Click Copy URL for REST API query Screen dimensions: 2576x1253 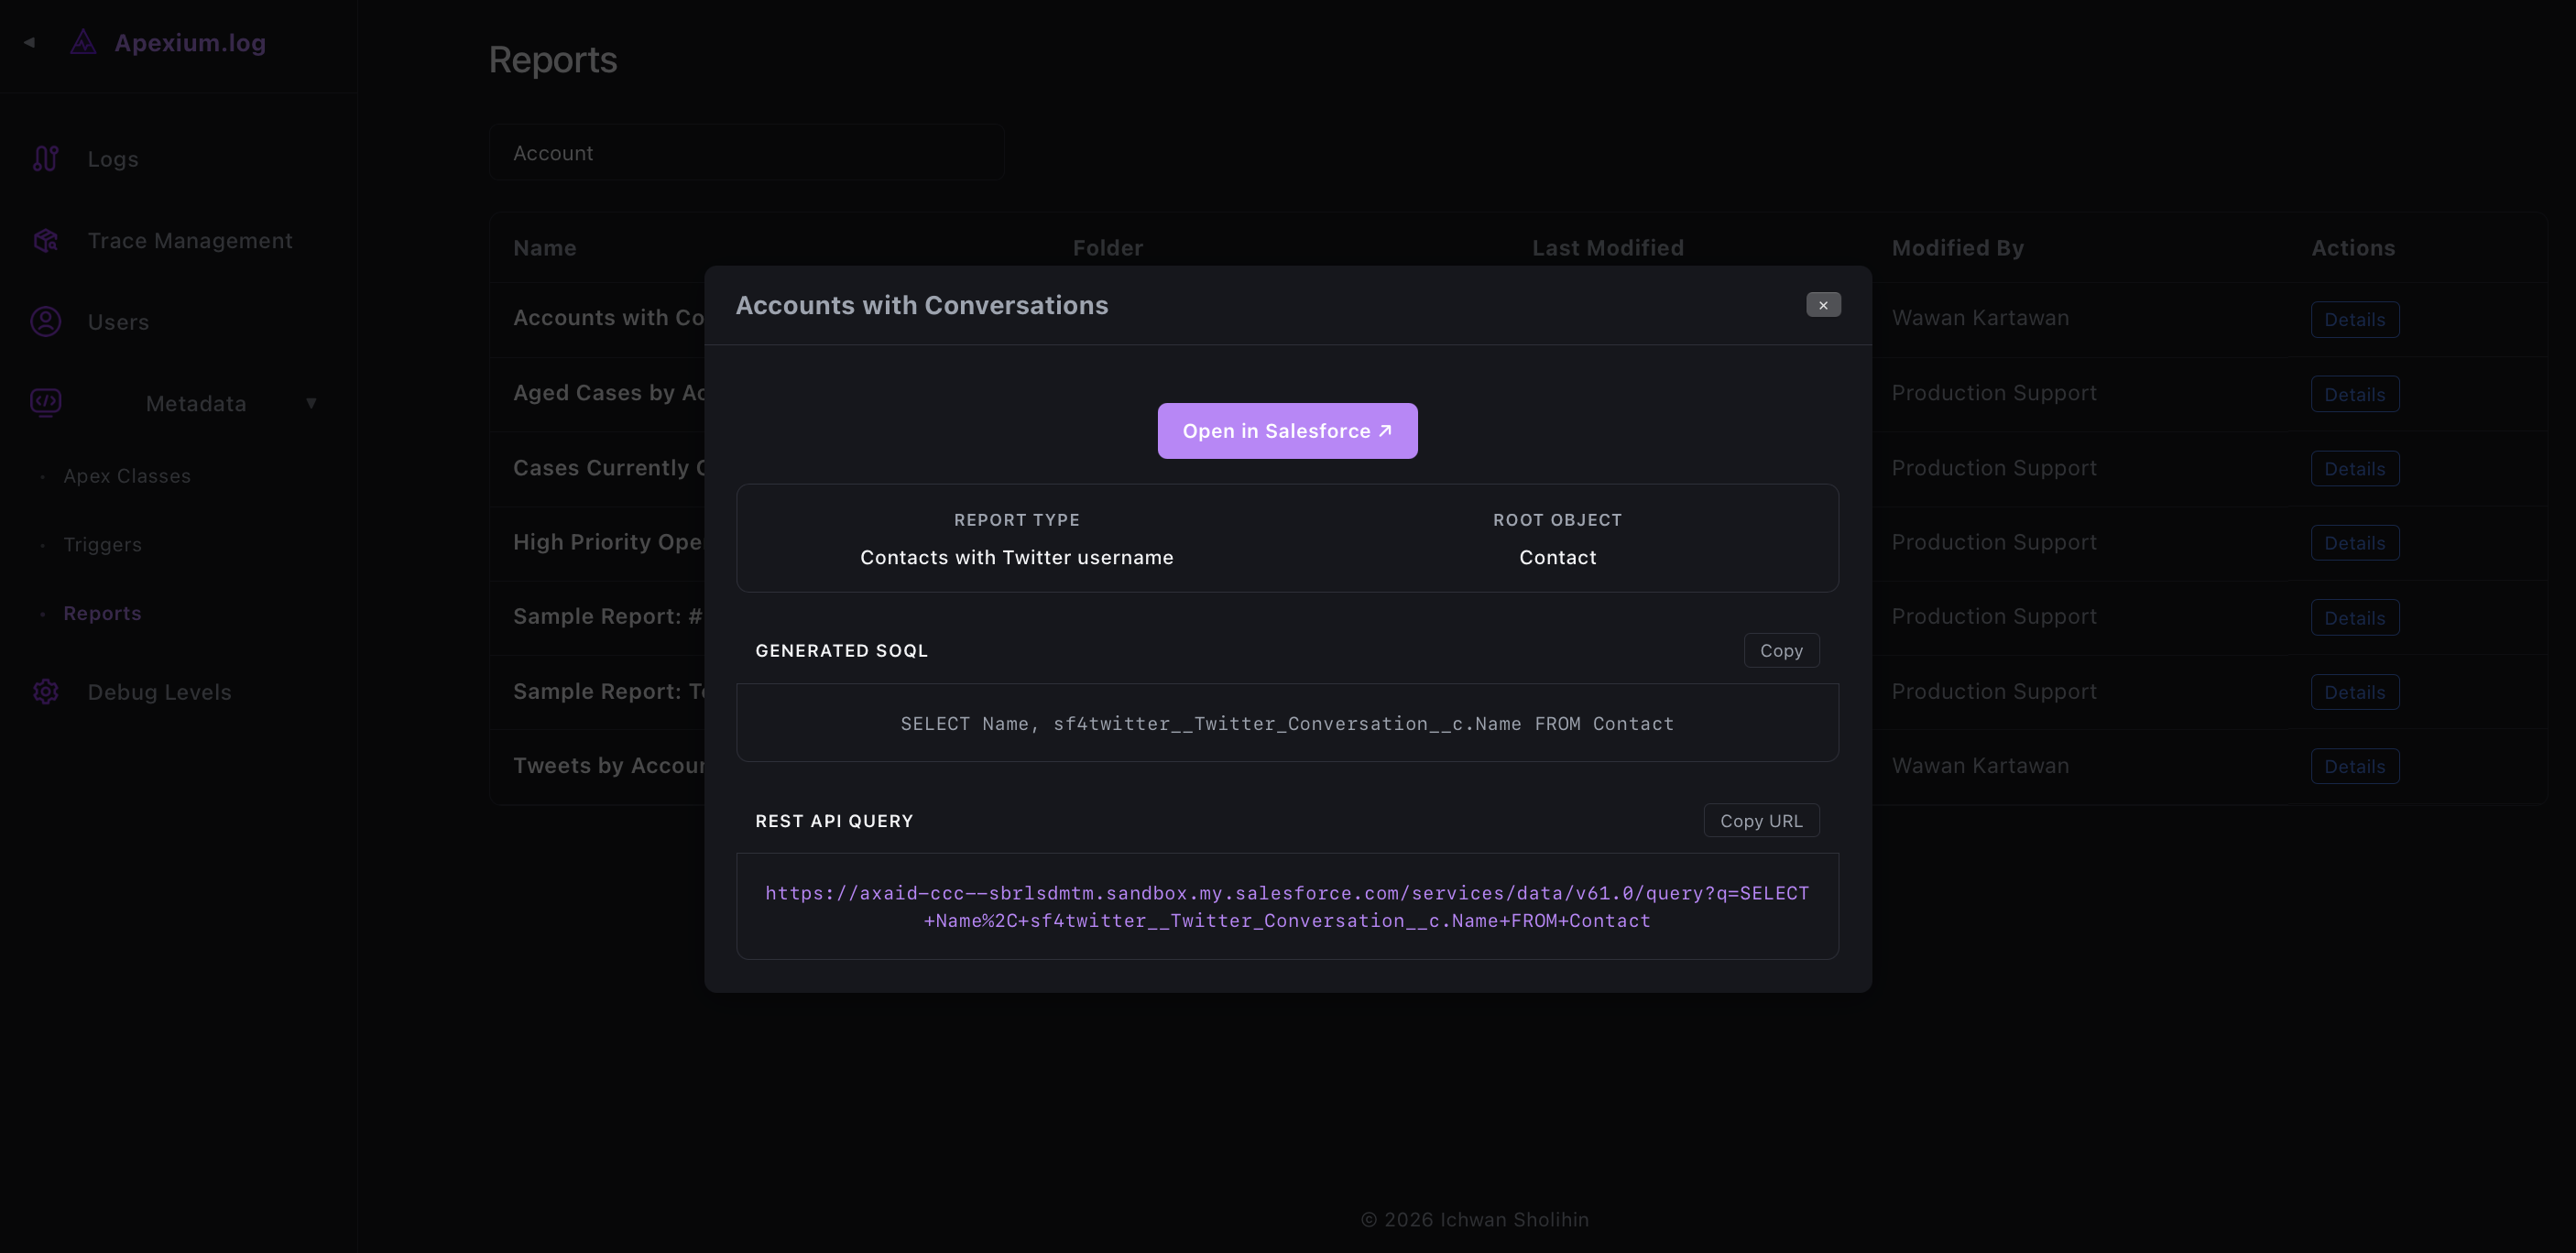click(1761, 820)
